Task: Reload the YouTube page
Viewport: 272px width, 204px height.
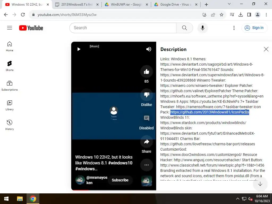Action: (23, 15)
